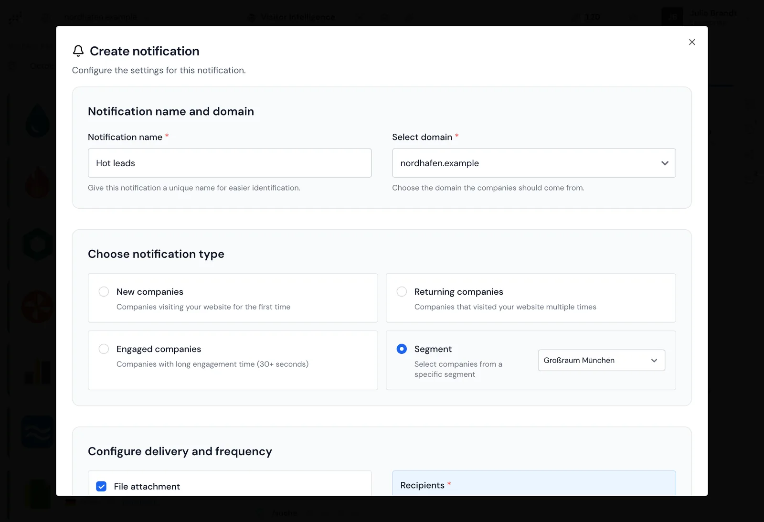Click the 'Choose the domain the companies' hint
The image size is (764, 522).
point(488,188)
